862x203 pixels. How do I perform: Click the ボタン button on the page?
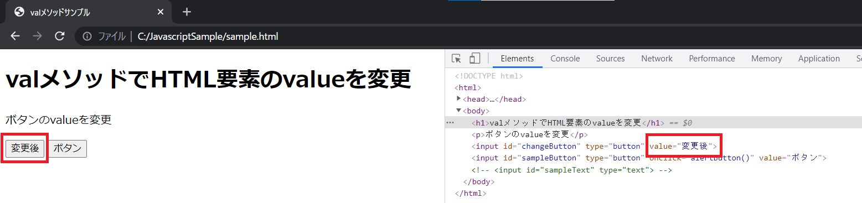67,148
